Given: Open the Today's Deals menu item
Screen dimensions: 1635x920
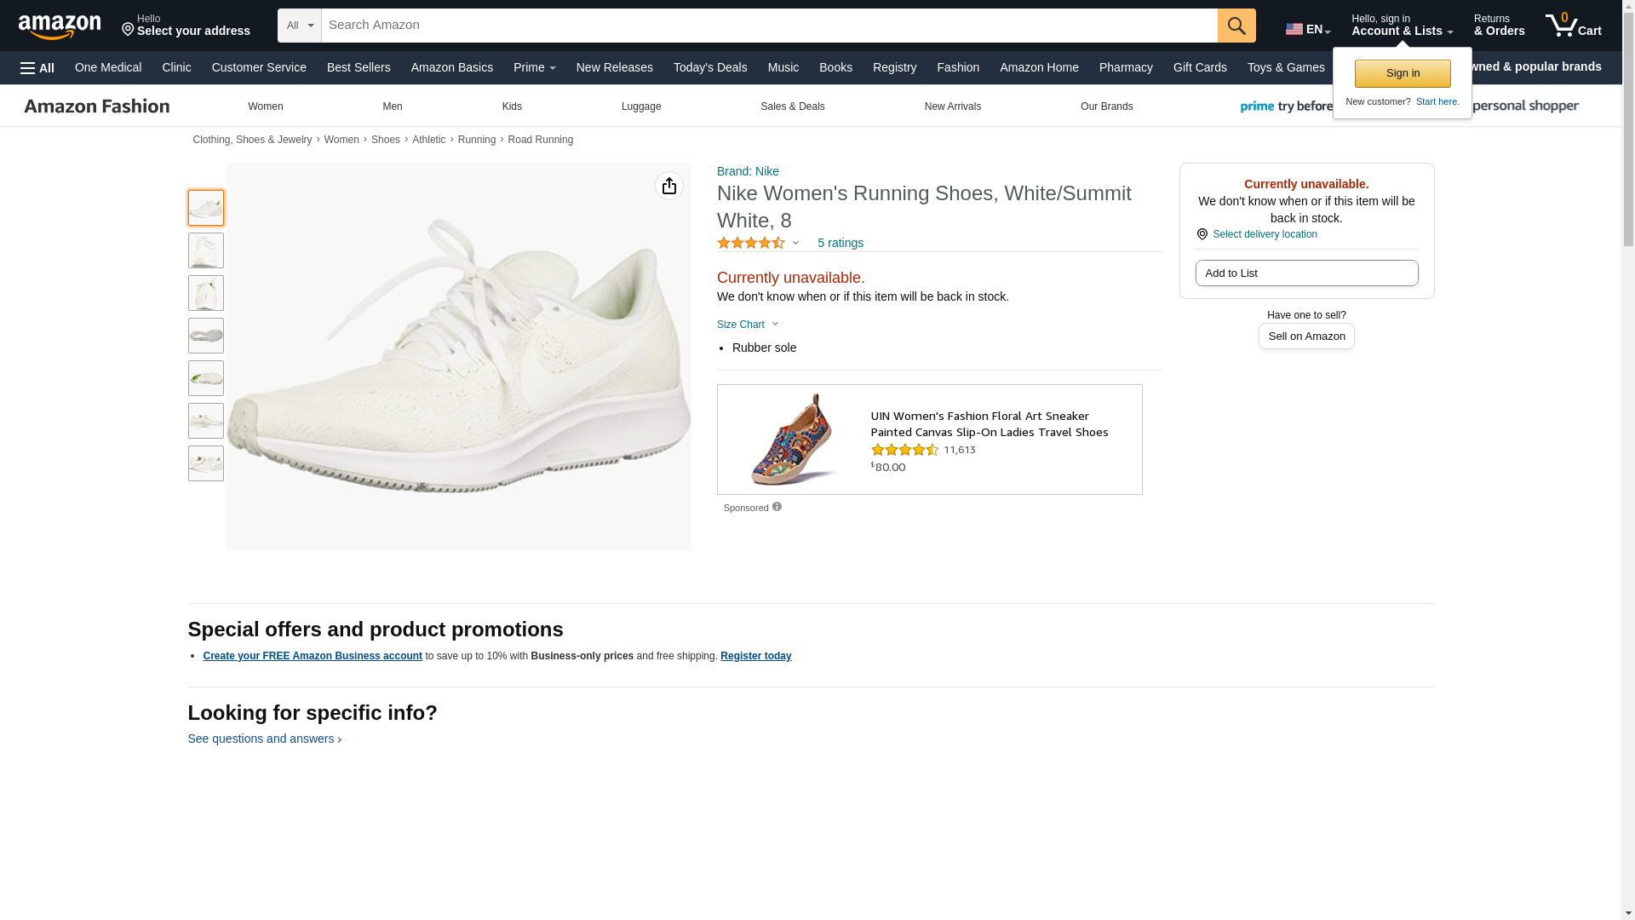Looking at the screenshot, I should click(x=709, y=67).
